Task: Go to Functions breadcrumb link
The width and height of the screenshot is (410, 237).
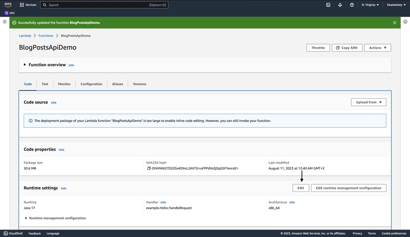Action: (46, 35)
